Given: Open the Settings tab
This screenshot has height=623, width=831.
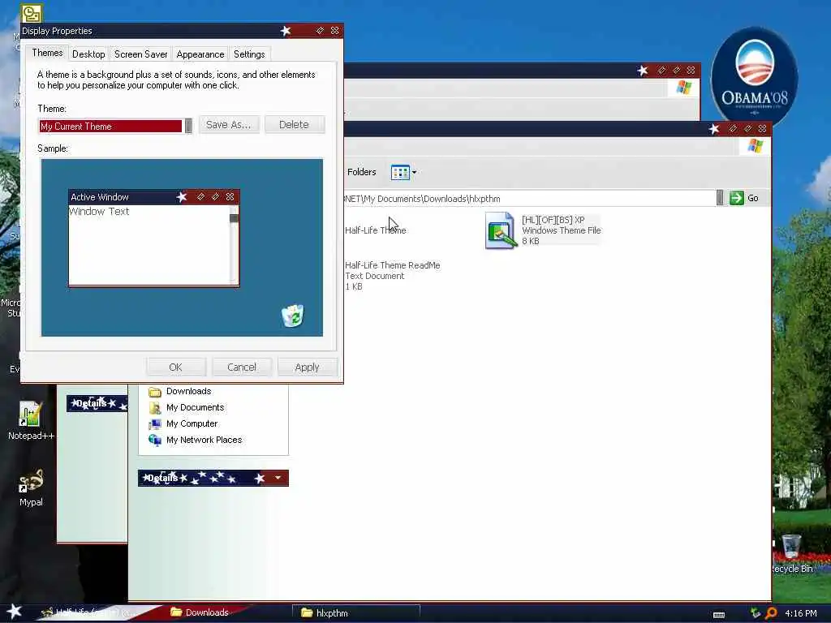Looking at the screenshot, I should pos(249,54).
